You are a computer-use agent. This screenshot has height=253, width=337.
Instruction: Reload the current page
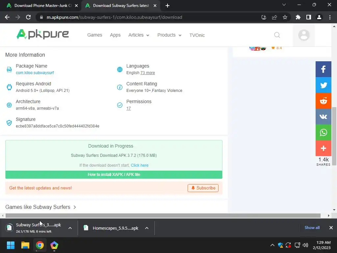point(28,17)
